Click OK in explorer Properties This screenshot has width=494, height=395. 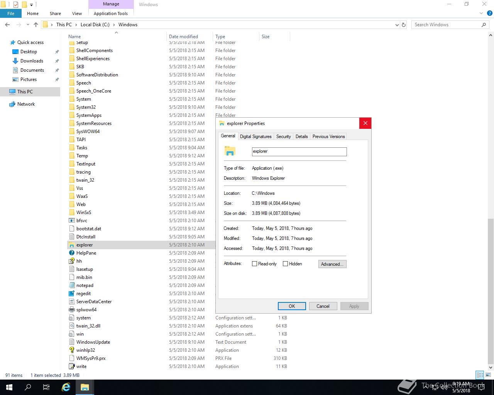coord(292,306)
